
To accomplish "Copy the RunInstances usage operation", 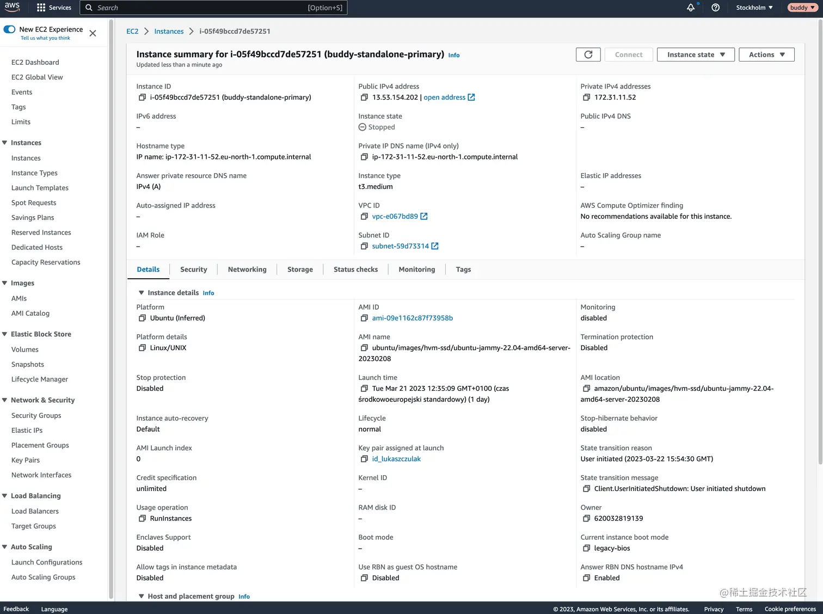I will pos(142,519).
